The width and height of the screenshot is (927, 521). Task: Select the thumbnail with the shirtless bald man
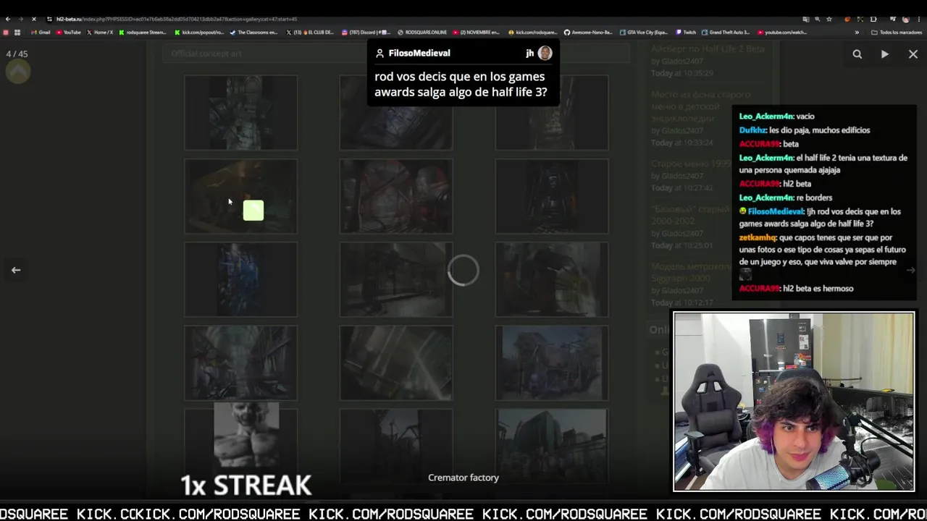pos(246,436)
